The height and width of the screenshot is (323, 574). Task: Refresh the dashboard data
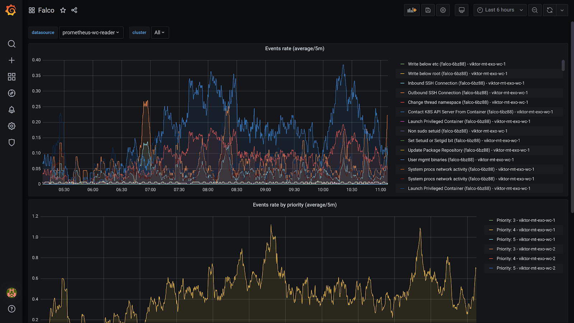(x=550, y=10)
